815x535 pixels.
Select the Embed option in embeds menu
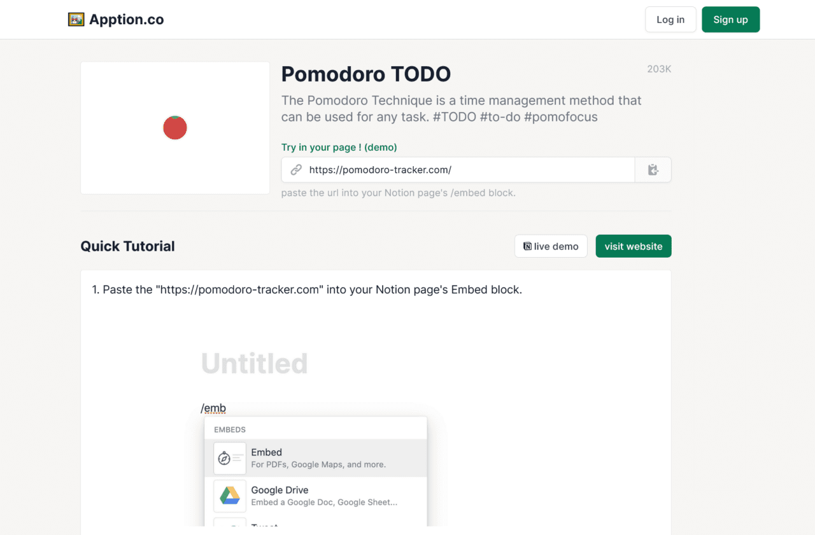(318, 458)
